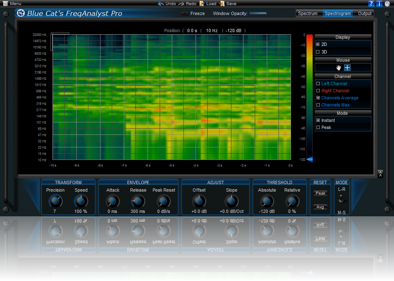Click the Load label
The height and width of the screenshot is (281, 394).
[211, 3]
